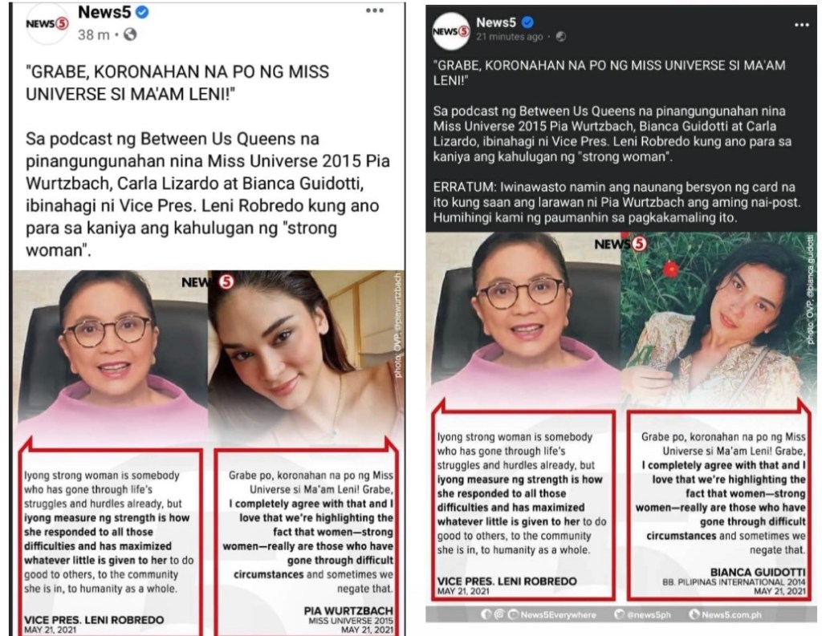The image size is (822, 636).
Task: Click the News5 profile picture on the light post
Action: [47, 23]
